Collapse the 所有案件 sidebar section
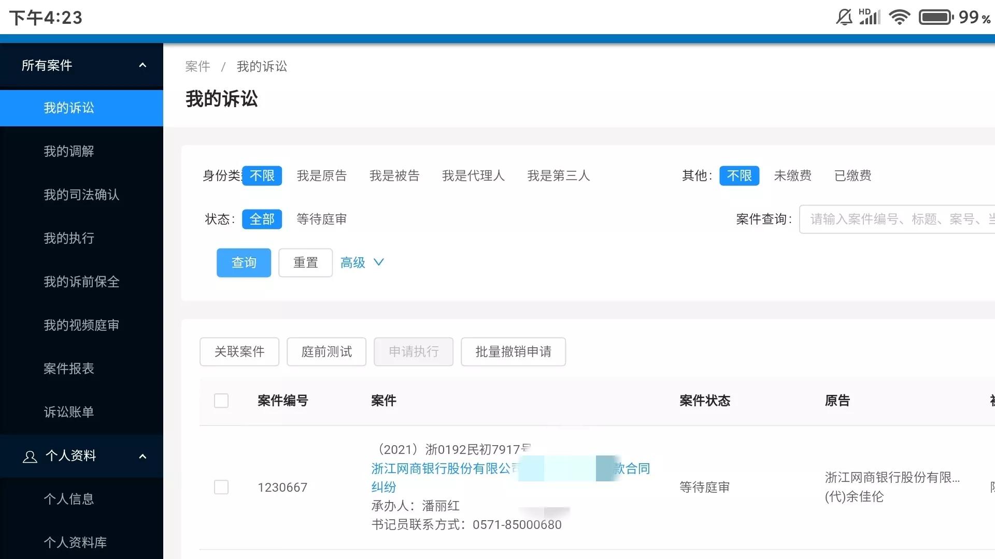 click(x=143, y=65)
